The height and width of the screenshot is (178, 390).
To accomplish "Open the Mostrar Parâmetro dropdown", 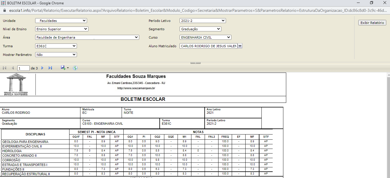I will pos(56,55).
